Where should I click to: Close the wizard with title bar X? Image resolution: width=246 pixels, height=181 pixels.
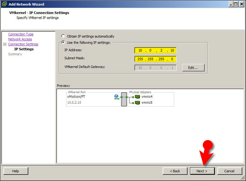pyautogui.click(x=242, y=4)
